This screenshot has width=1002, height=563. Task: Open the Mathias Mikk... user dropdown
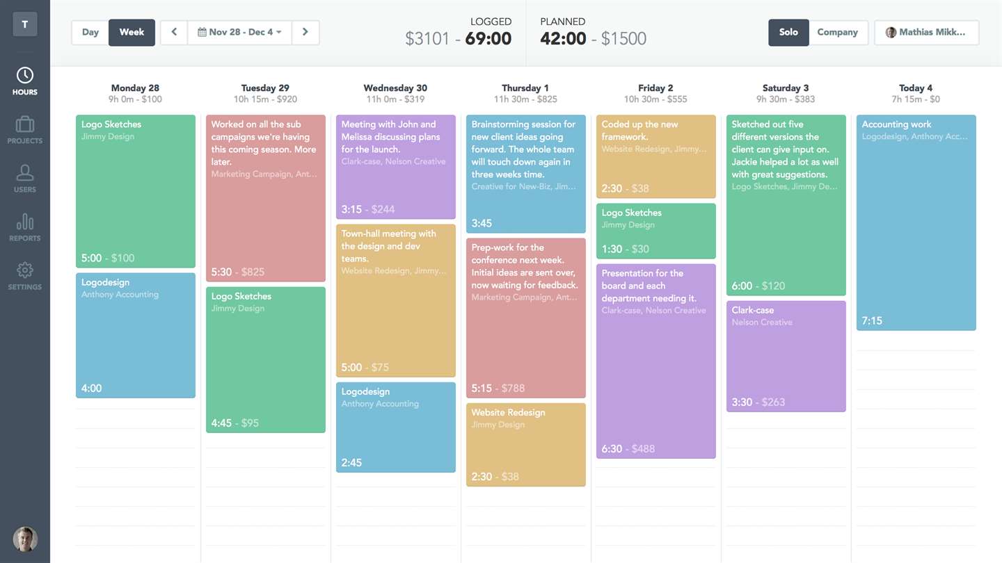click(926, 32)
